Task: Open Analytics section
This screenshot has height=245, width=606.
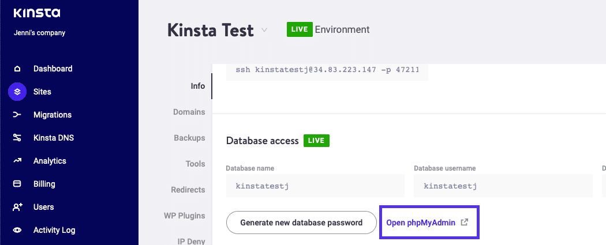Action: [50, 161]
